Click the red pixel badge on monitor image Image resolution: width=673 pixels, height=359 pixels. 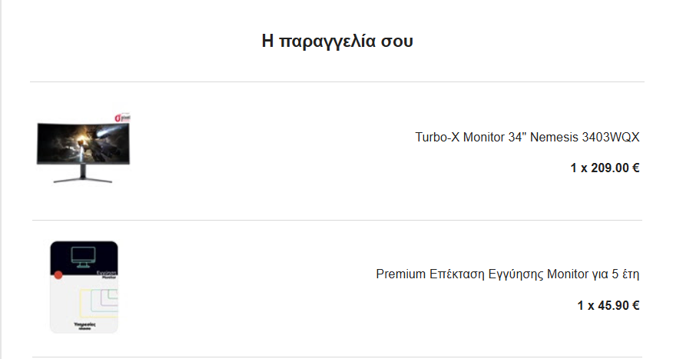click(x=123, y=118)
